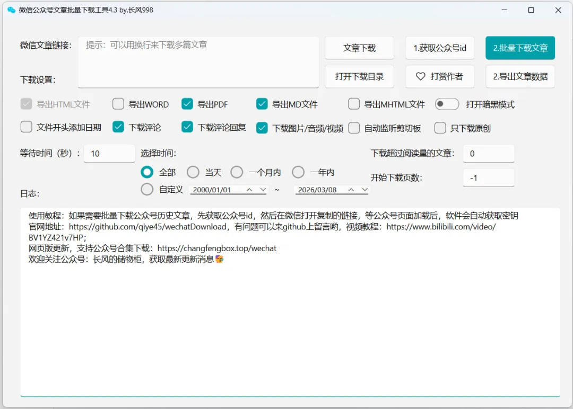Minimize the download tool window
This screenshot has height=409, width=573.
click(x=505, y=10)
